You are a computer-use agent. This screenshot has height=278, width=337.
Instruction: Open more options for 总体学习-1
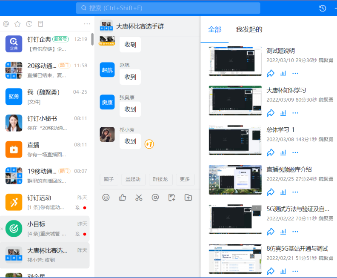(295, 153)
